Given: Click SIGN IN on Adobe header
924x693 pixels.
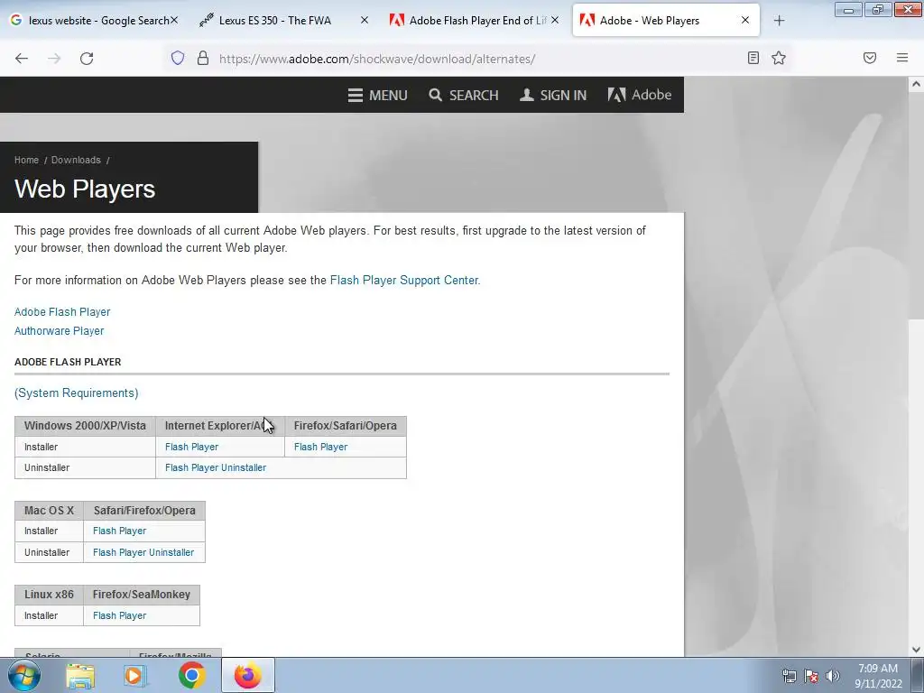Looking at the screenshot, I should [x=553, y=95].
